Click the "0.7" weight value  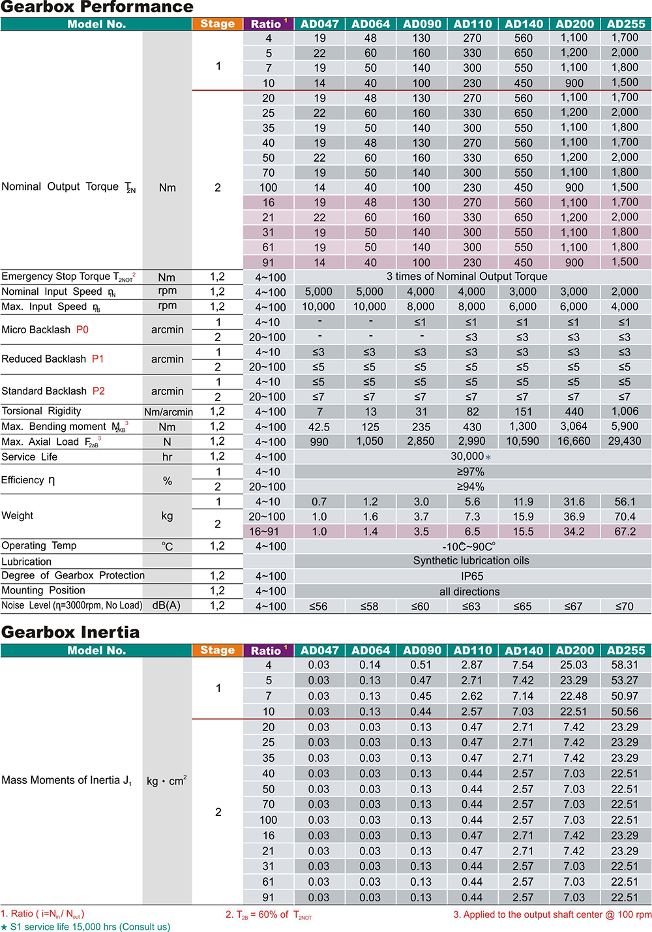coord(319,502)
